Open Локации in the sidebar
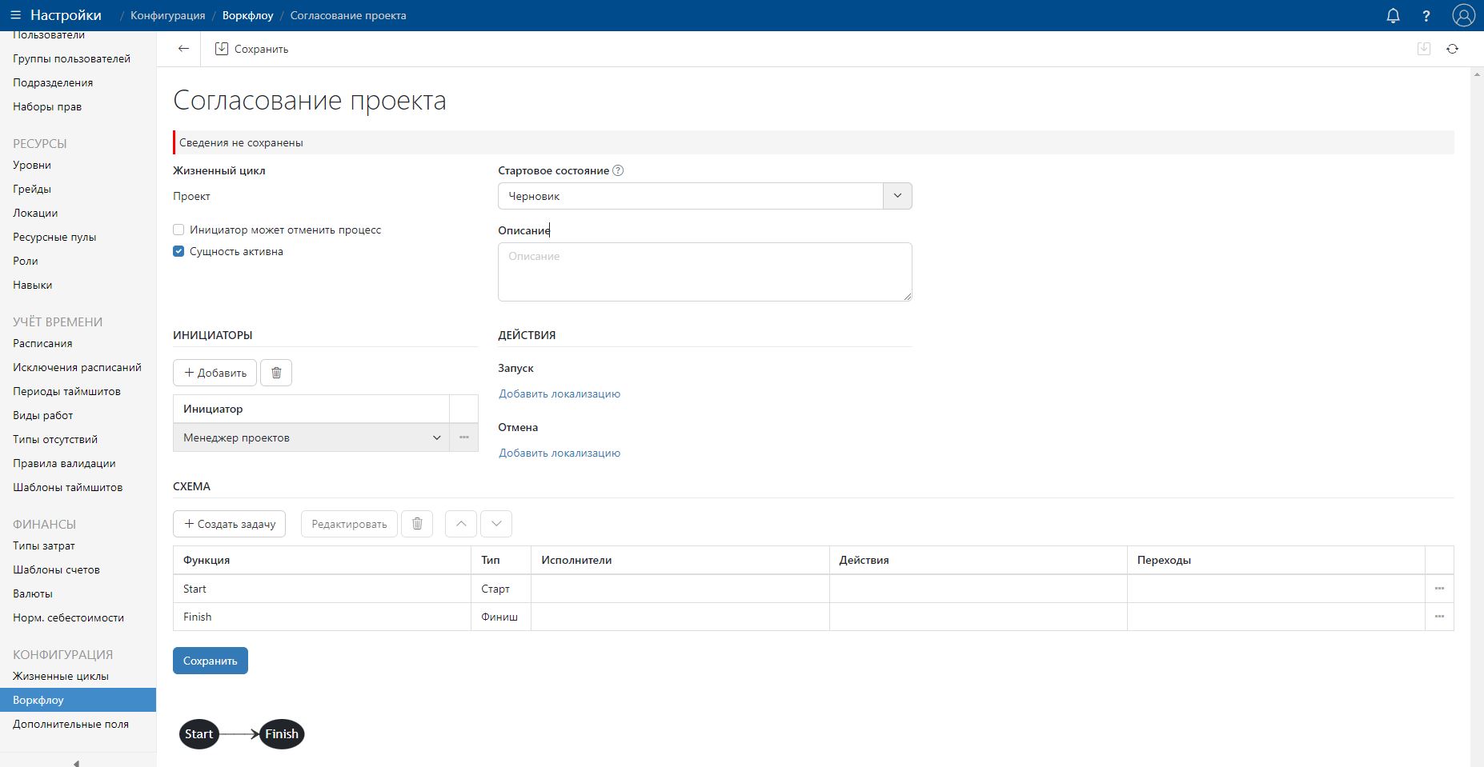 (35, 213)
